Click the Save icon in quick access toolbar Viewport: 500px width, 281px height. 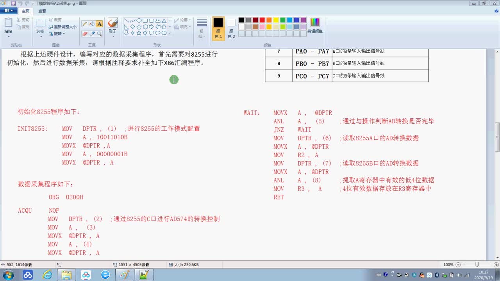[x=13, y=3]
